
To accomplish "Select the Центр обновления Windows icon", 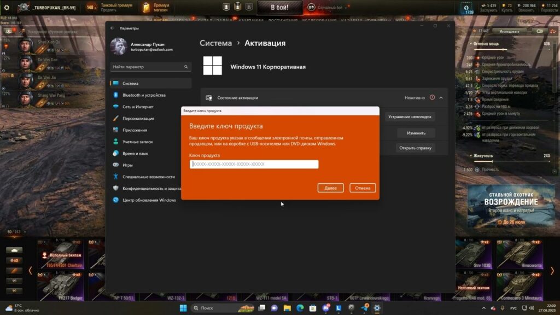I will tap(116, 200).
